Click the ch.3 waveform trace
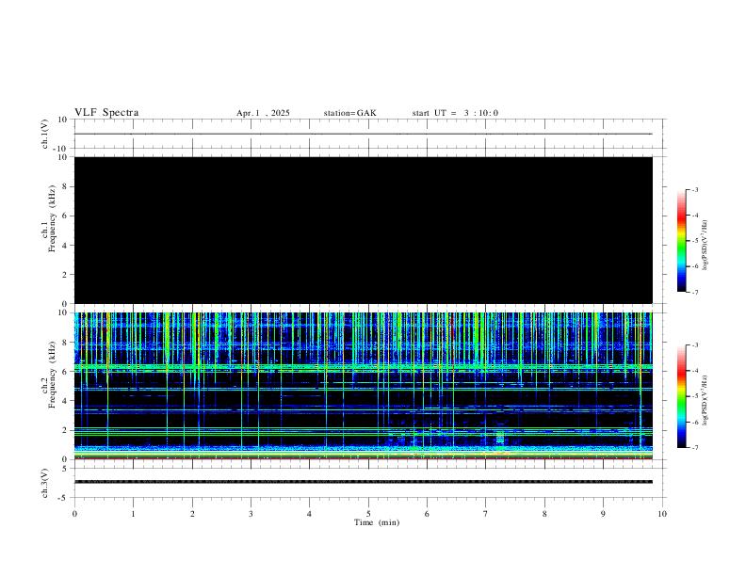The height and width of the screenshot is (576, 746). [x=364, y=482]
